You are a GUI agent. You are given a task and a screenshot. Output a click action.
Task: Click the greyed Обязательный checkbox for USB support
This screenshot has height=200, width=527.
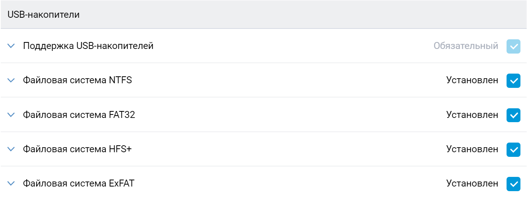(x=513, y=46)
